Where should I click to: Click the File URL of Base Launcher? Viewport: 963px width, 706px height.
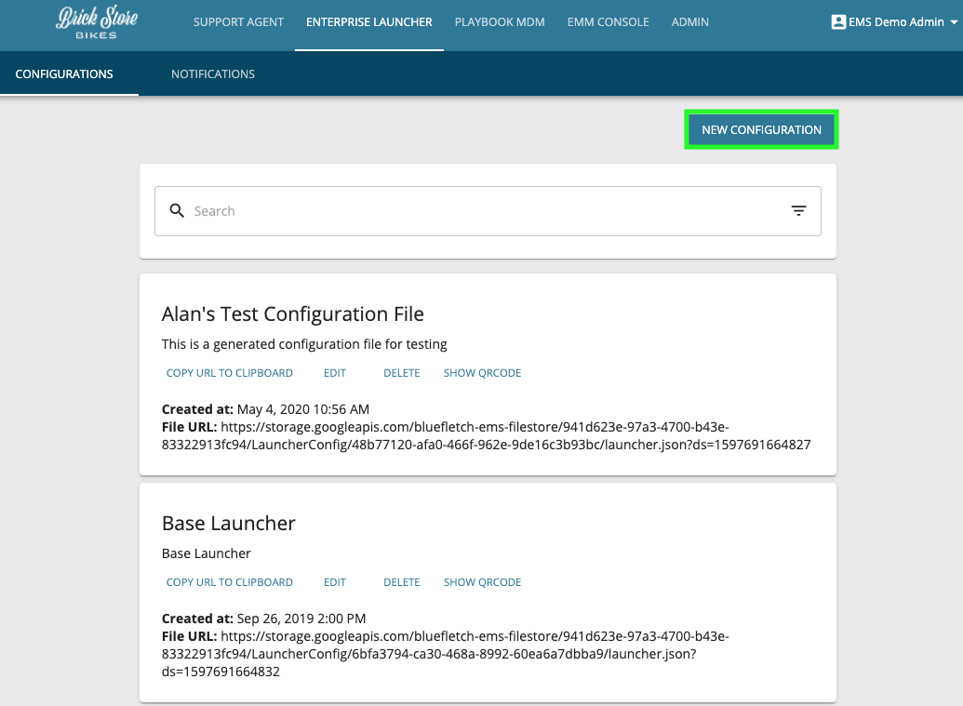pyautogui.click(x=446, y=654)
